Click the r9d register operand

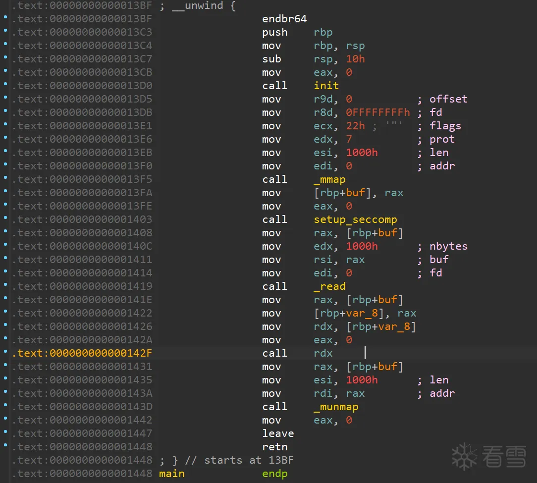(323, 99)
